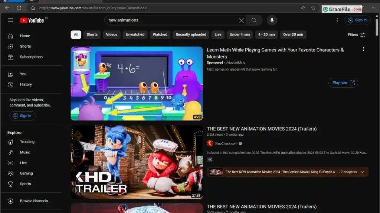
Task: Click the 4K badge
Action: pos(210,160)
